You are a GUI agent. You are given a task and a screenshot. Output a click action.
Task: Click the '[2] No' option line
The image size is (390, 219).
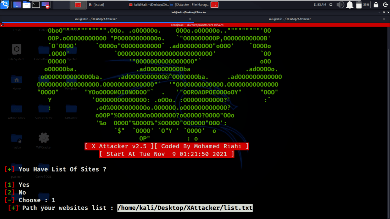[x=15, y=193]
